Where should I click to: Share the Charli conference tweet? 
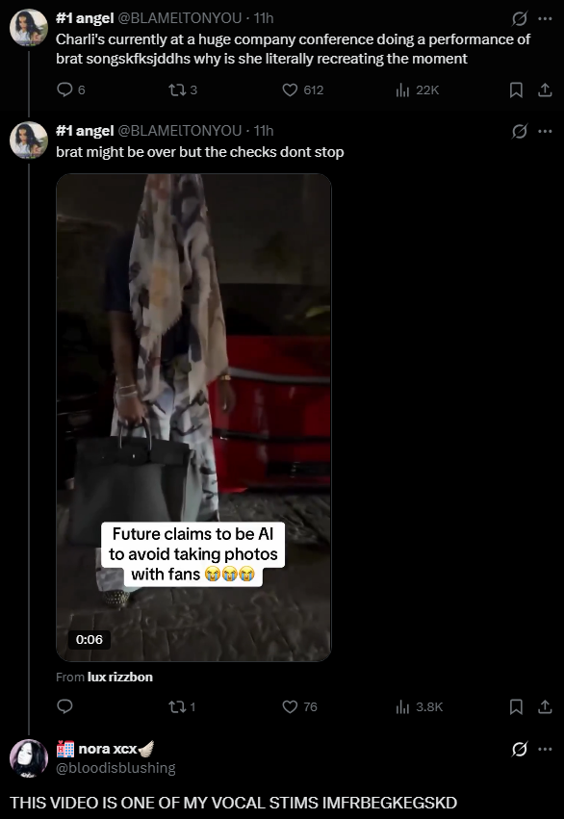545,90
